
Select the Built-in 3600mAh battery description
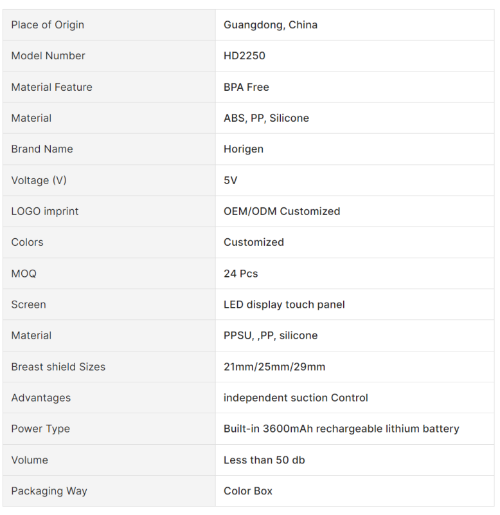click(x=341, y=429)
